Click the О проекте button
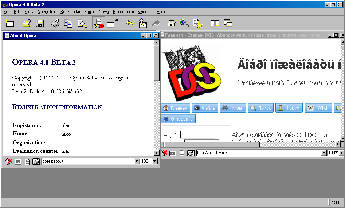 coord(178,119)
